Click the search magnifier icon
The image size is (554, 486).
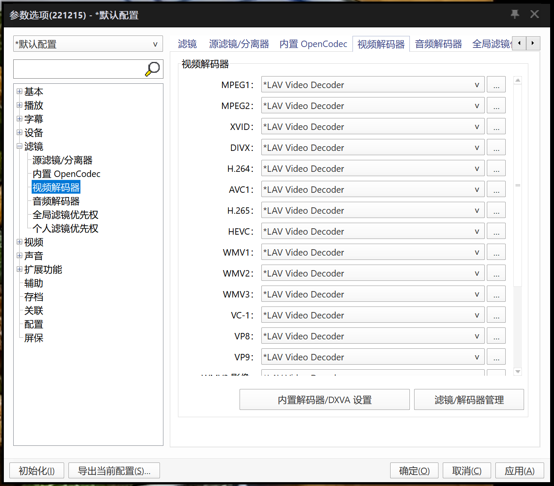tap(152, 68)
